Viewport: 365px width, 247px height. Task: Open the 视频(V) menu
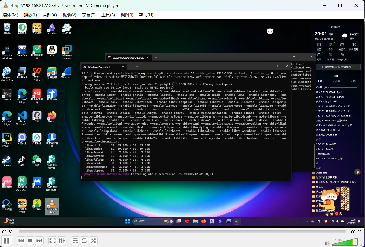(x=69, y=15)
